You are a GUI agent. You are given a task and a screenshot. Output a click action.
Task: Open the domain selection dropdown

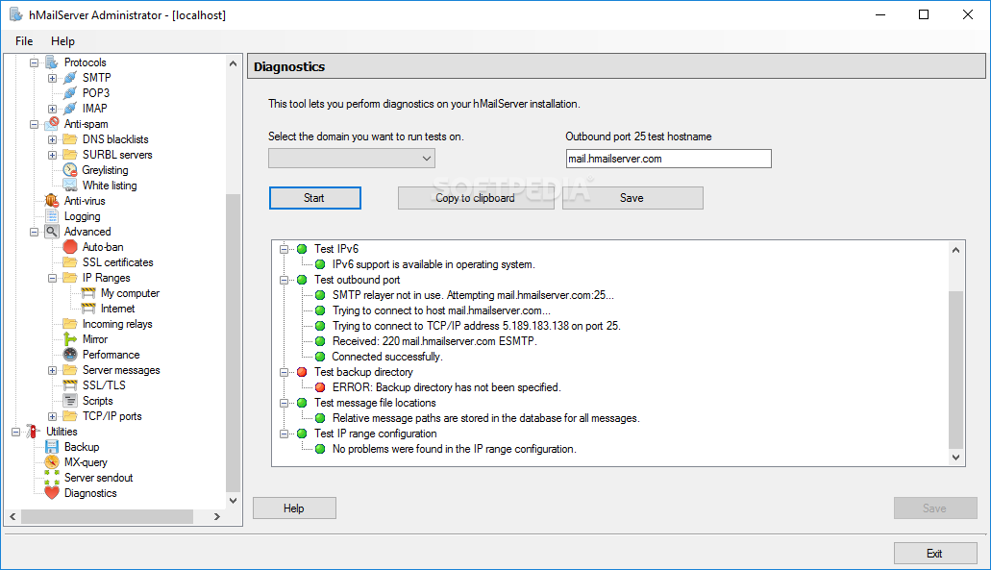click(x=352, y=159)
